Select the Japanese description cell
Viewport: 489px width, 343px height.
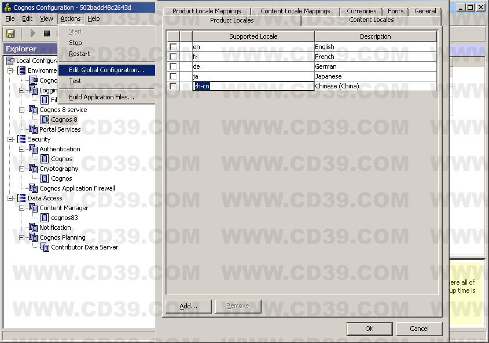tap(375, 76)
